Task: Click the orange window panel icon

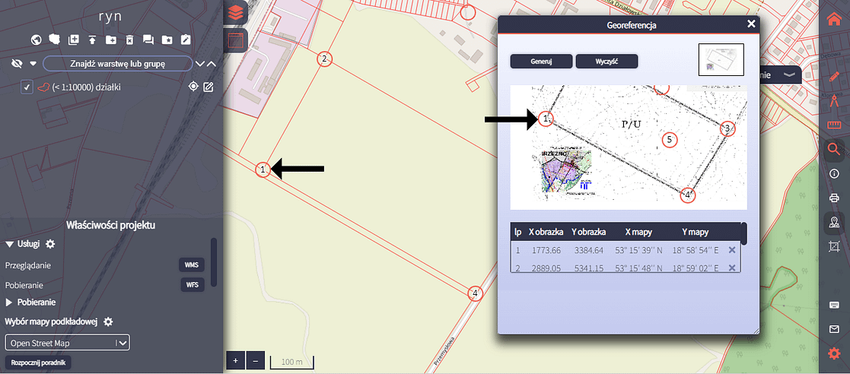Action: [235, 40]
